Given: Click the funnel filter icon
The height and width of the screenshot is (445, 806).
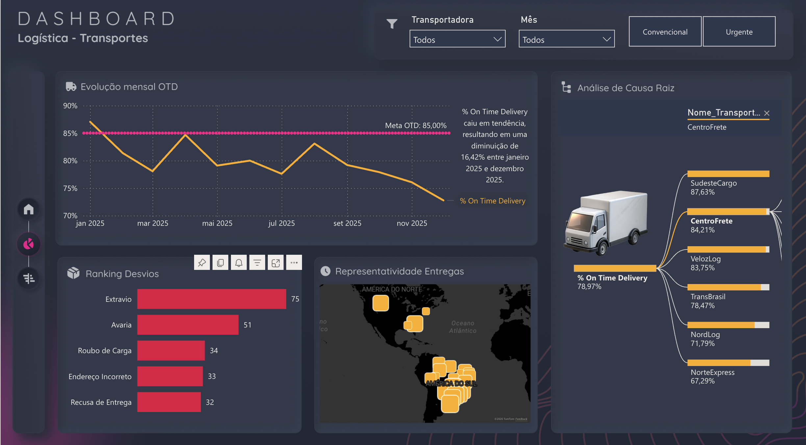Looking at the screenshot, I should pyautogui.click(x=392, y=24).
